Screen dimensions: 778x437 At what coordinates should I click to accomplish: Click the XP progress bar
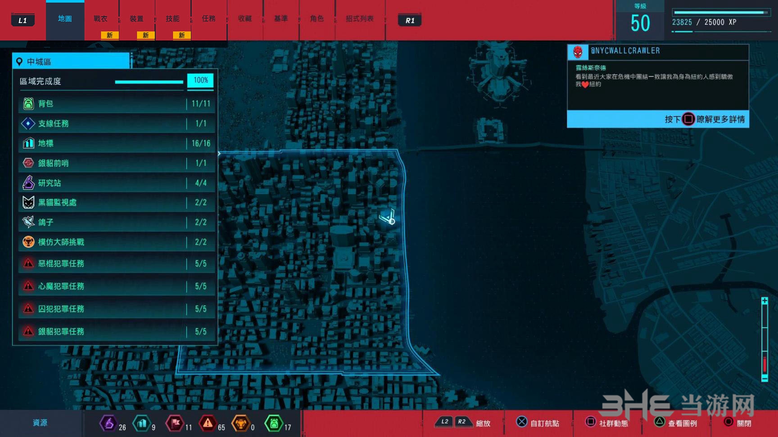pos(722,13)
